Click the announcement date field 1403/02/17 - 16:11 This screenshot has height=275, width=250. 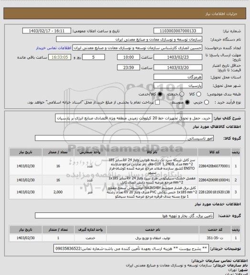[47, 31]
